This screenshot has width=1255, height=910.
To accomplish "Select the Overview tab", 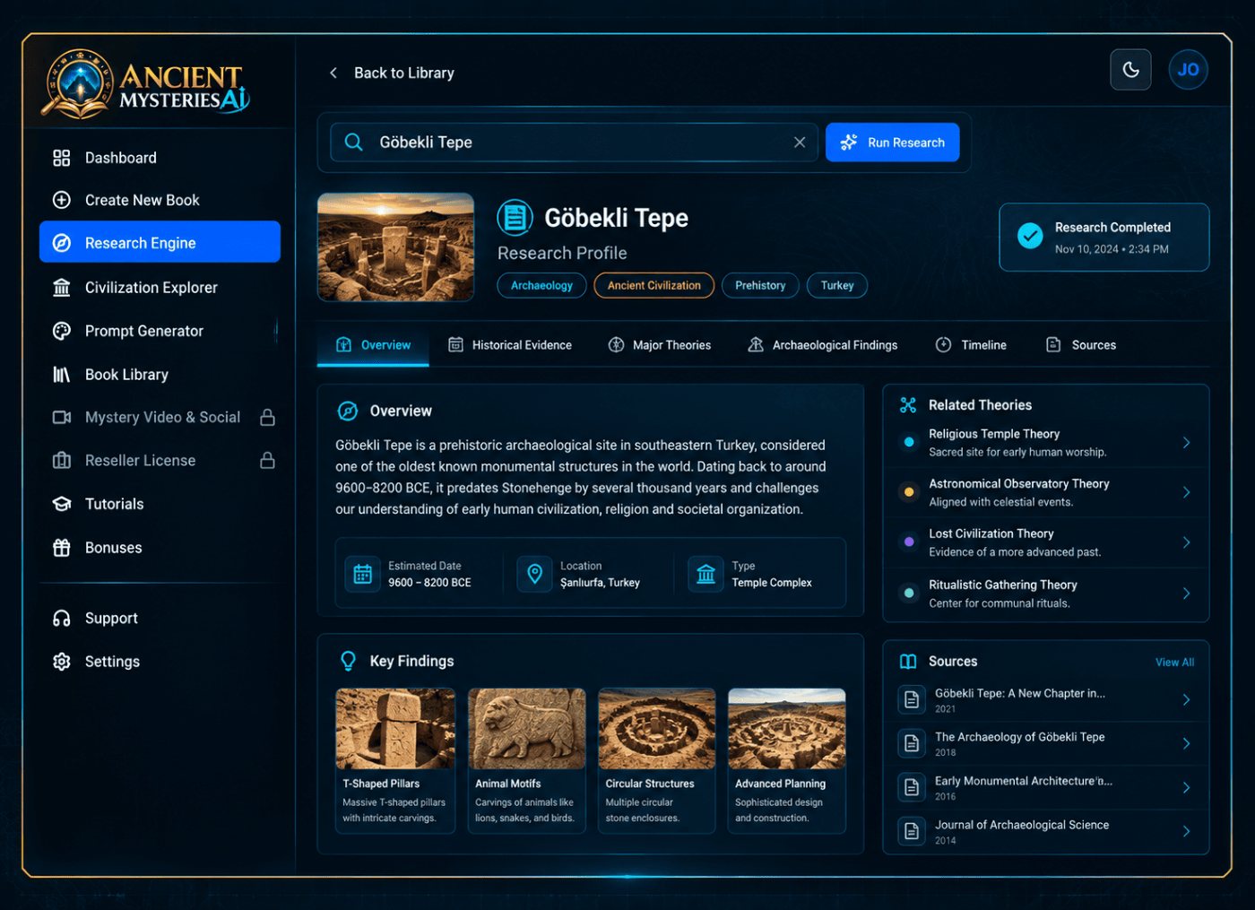I will click(x=373, y=345).
